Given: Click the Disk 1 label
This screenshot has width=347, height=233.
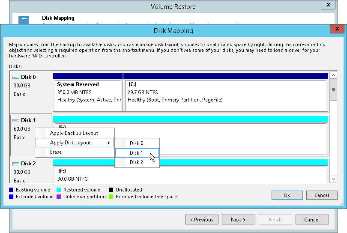Looking at the screenshot, I should coord(28,120).
